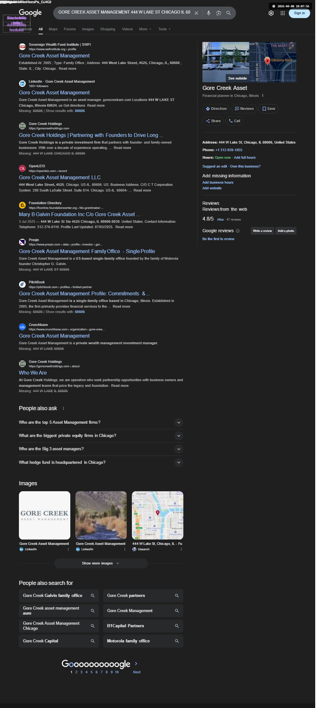Open the More dropdown in search tabs

tap(145, 29)
